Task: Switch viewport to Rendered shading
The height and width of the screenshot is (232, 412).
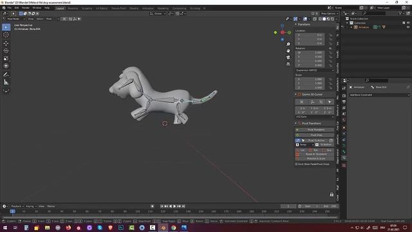Action: pos(333,19)
